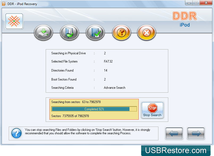Click the DDR iPod Recovery title bar icon

click(x=4, y=4)
